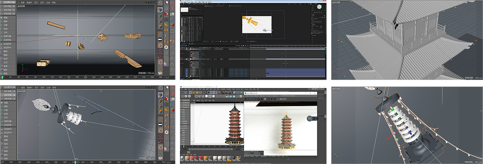The width and height of the screenshot is (483, 164).
Task: Select 继承 in lantern-parts window panel
Action: (x=8, y=151)
